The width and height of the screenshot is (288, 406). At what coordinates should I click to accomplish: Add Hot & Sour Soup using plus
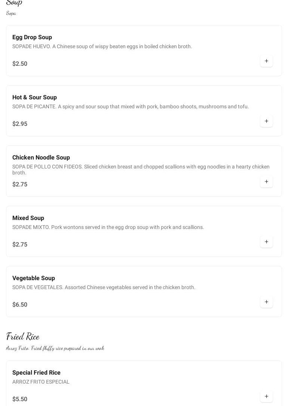tap(266, 121)
